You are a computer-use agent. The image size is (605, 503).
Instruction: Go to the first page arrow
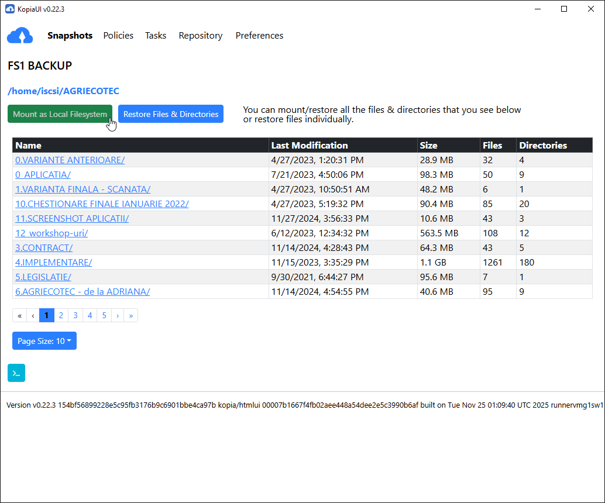click(19, 315)
